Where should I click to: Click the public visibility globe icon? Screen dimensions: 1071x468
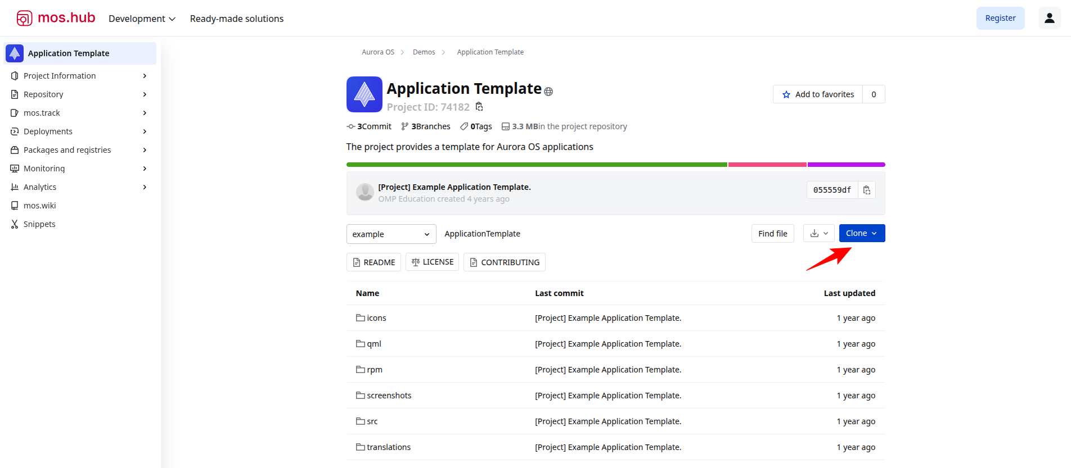click(x=548, y=92)
